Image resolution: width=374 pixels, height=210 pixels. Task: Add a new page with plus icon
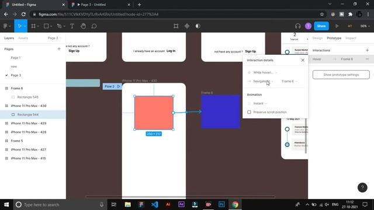[x=59, y=49]
